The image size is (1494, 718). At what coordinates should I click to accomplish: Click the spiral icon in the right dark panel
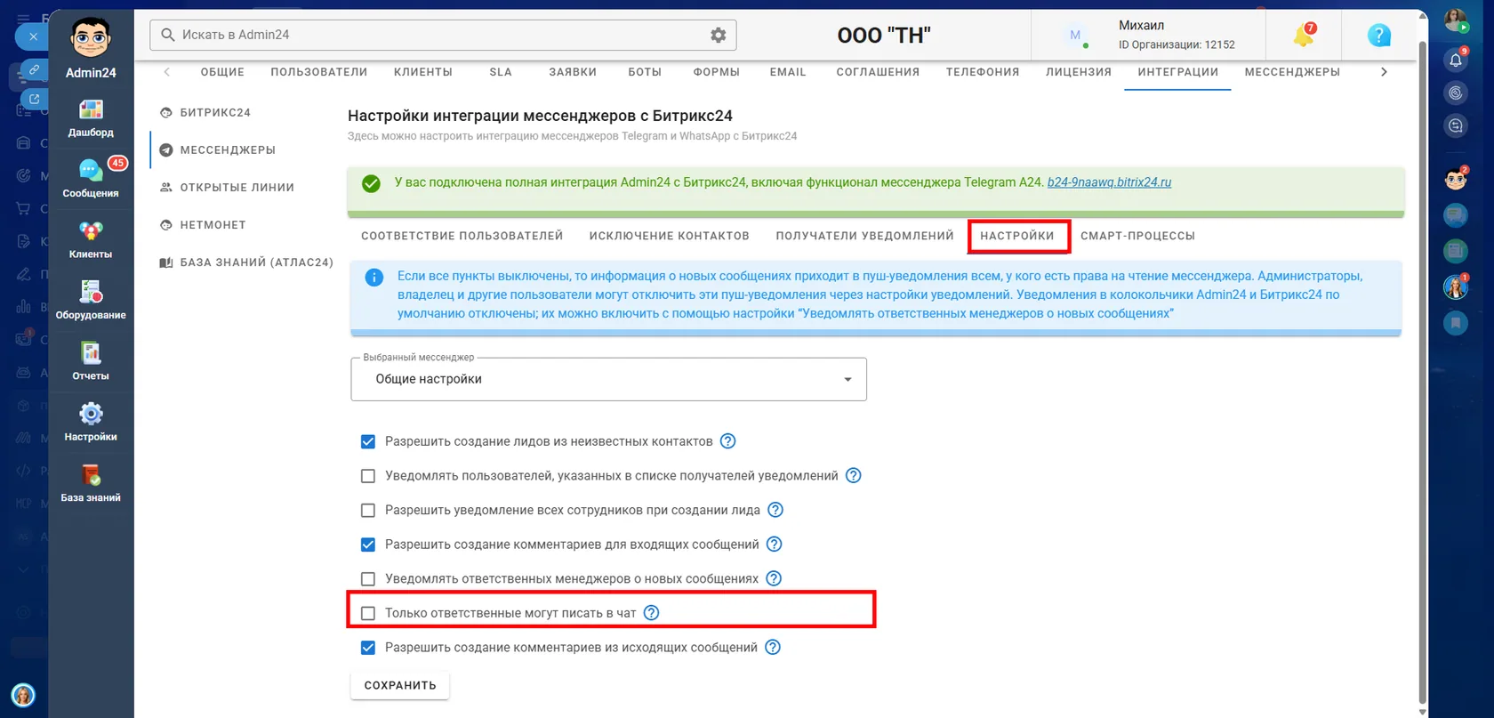[x=1456, y=93]
